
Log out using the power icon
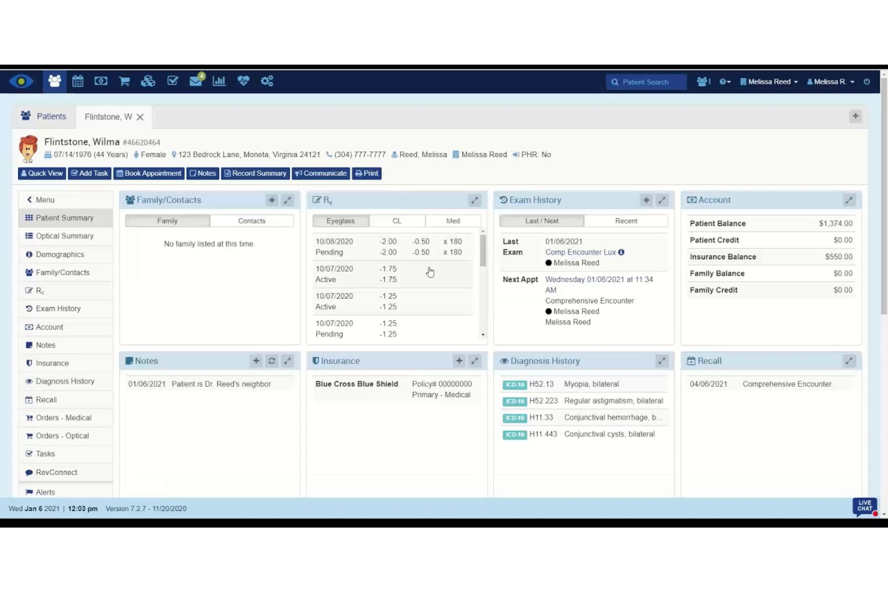pos(866,82)
